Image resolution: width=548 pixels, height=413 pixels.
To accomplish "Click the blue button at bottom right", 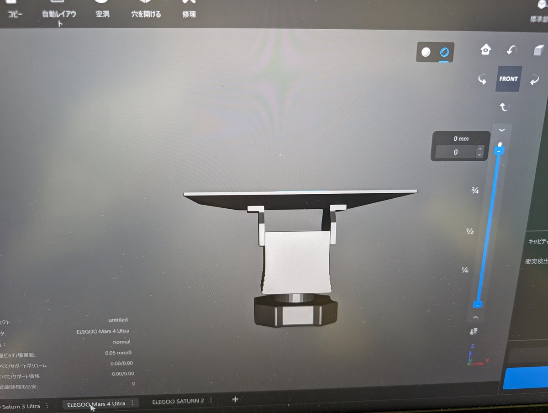I will click(x=526, y=379).
